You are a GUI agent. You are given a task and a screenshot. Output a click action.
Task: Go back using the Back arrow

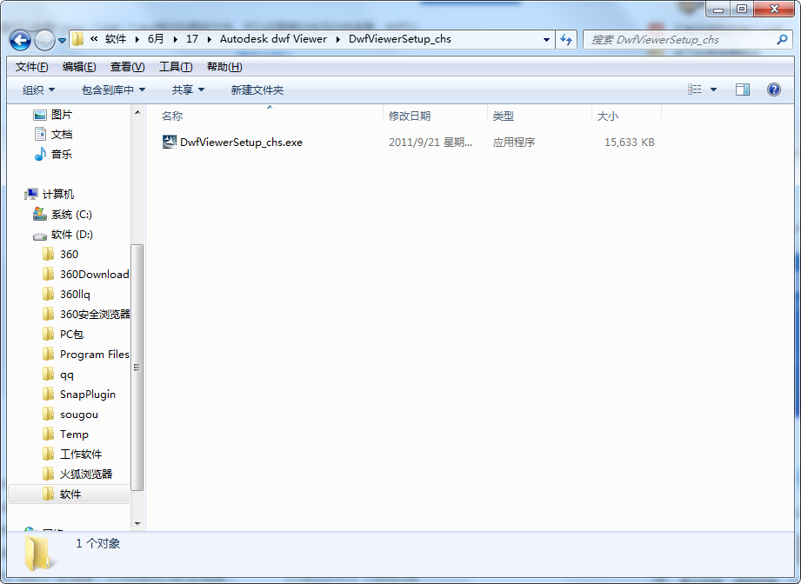tap(20, 40)
